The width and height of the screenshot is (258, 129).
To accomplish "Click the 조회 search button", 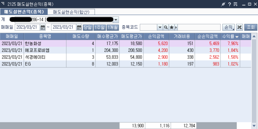I will coord(251,27).
